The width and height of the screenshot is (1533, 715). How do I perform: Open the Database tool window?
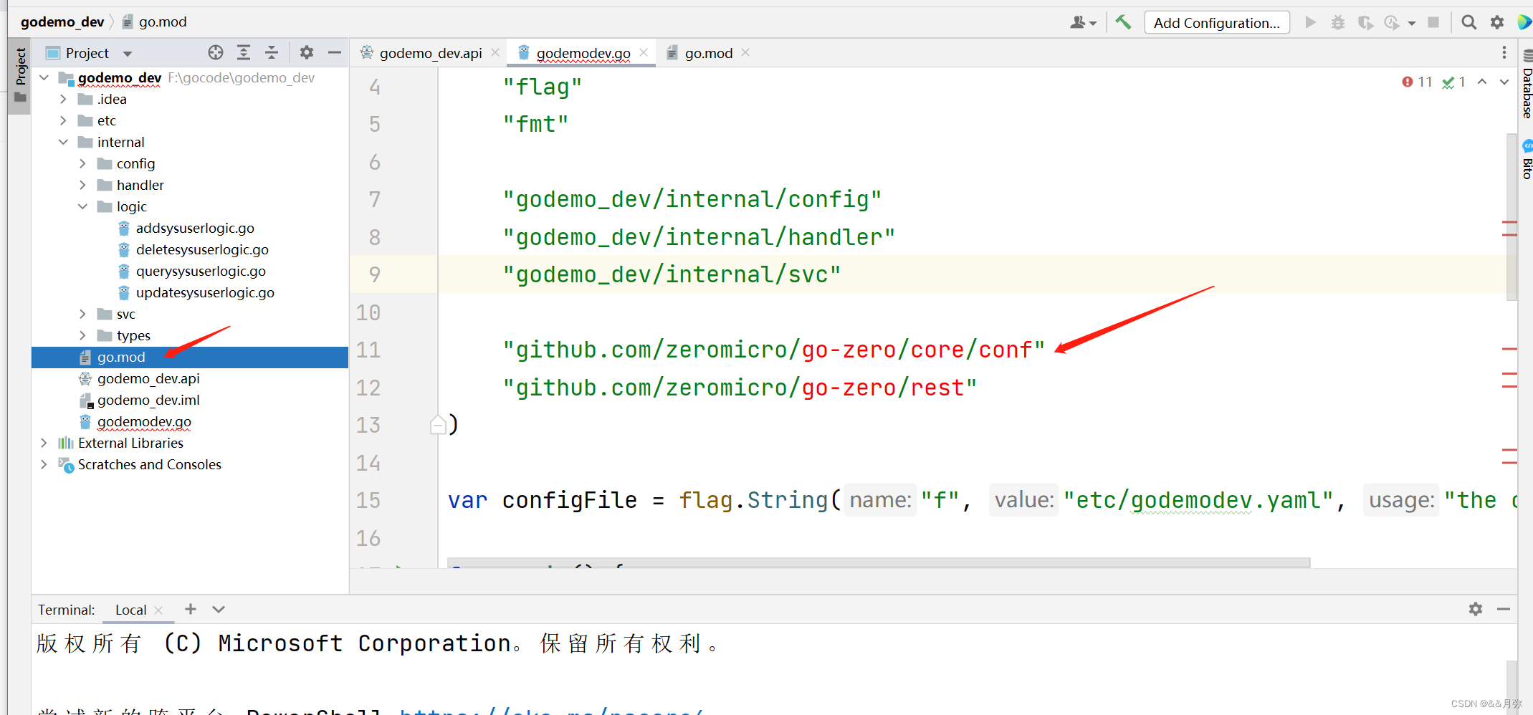point(1526,84)
